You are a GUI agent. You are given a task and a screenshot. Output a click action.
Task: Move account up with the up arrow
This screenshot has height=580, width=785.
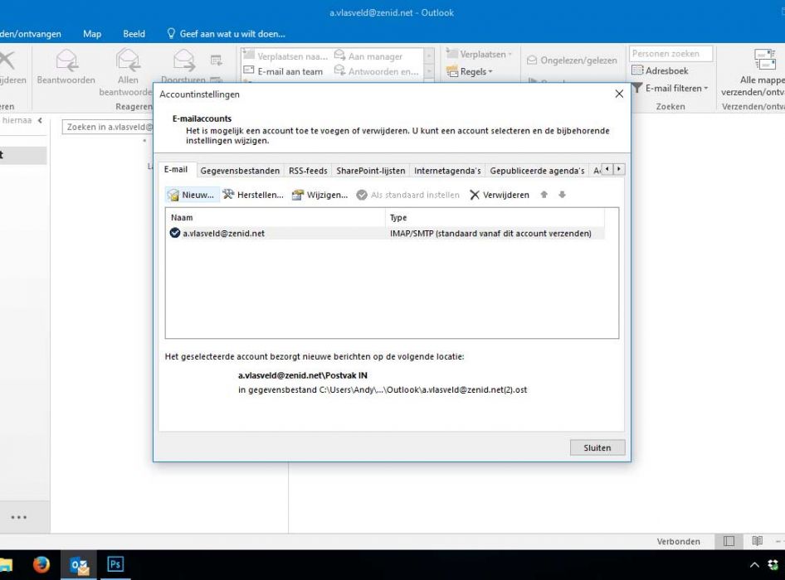(x=544, y=195)
